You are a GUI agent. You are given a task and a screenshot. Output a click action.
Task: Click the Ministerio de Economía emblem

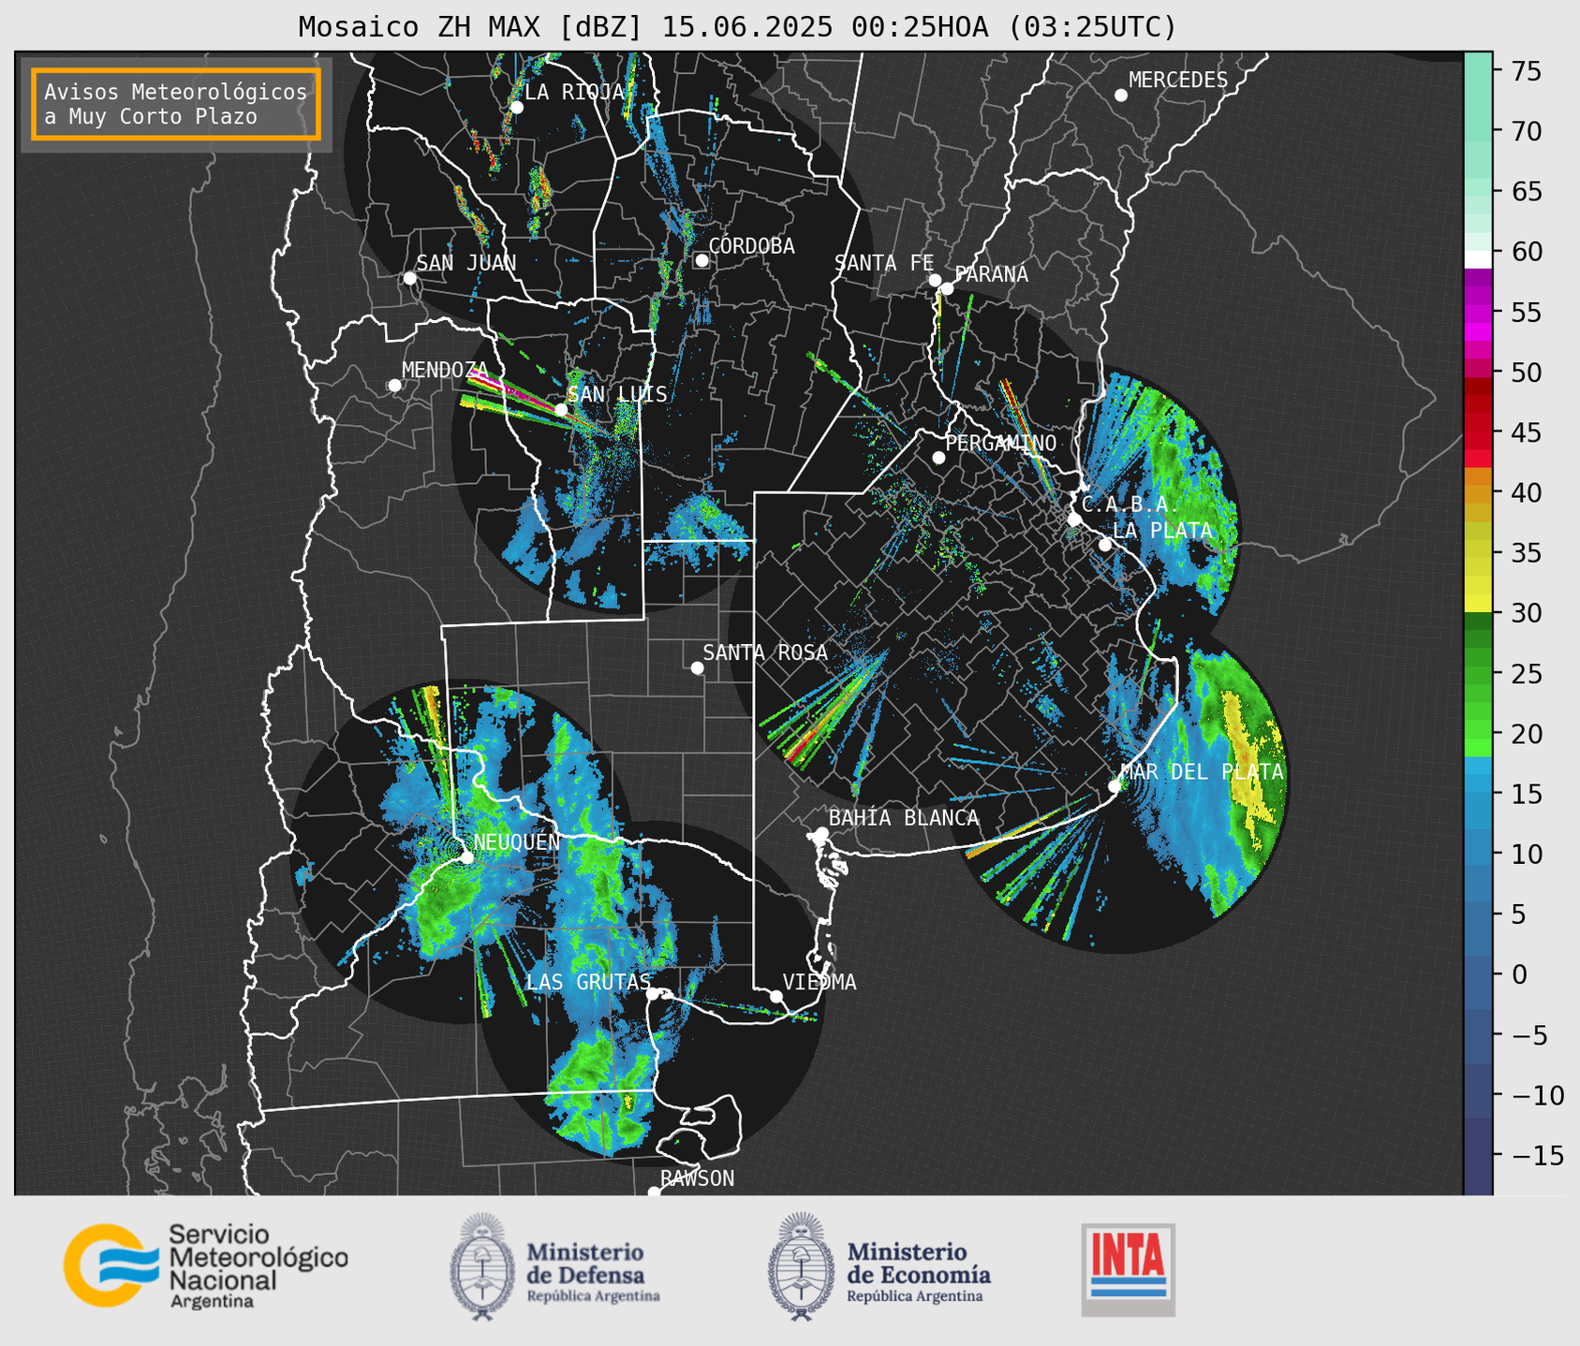[x=801, y=1266]
